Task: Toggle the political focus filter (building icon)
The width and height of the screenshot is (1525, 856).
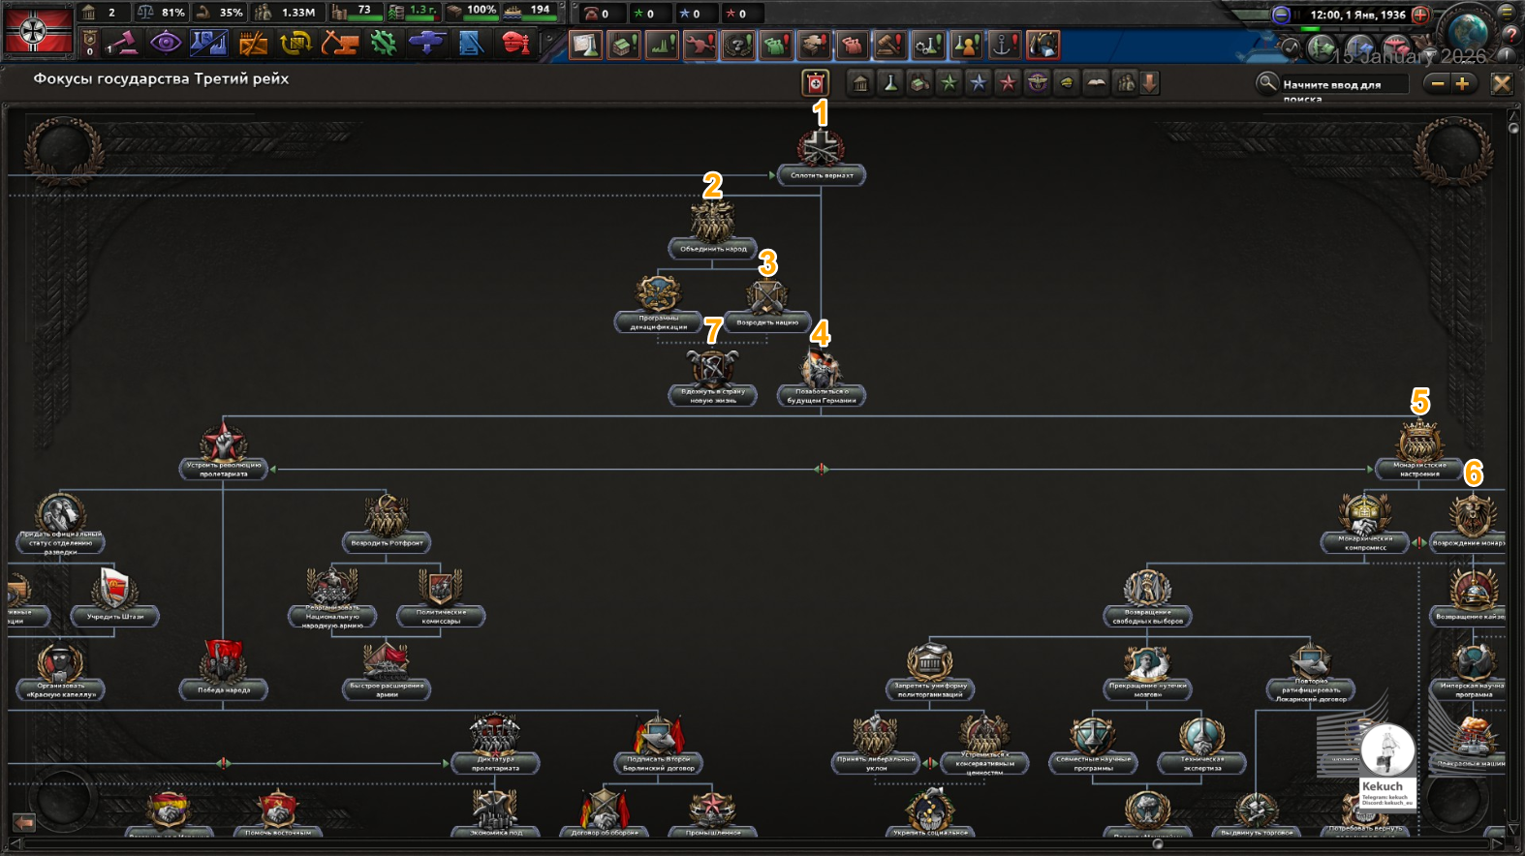Action: pyautogui.click(x=860, y=83)
